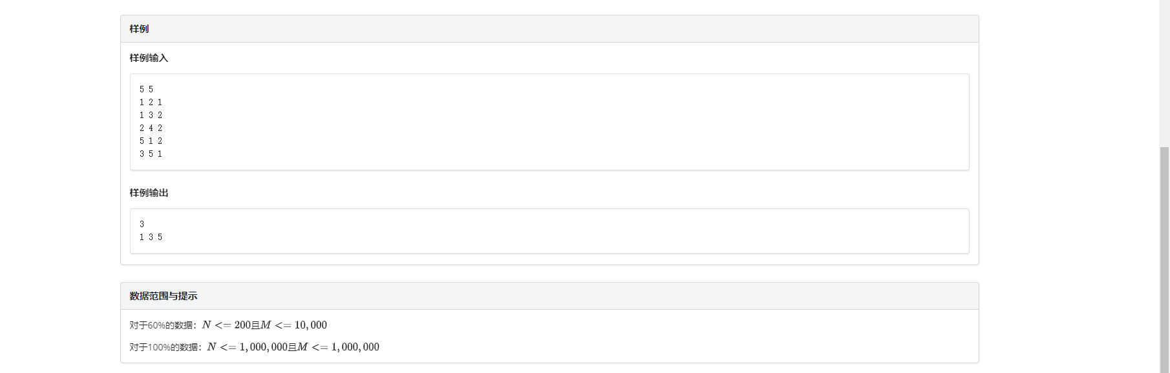Click the N <= 200 formula

click(226, 325)
